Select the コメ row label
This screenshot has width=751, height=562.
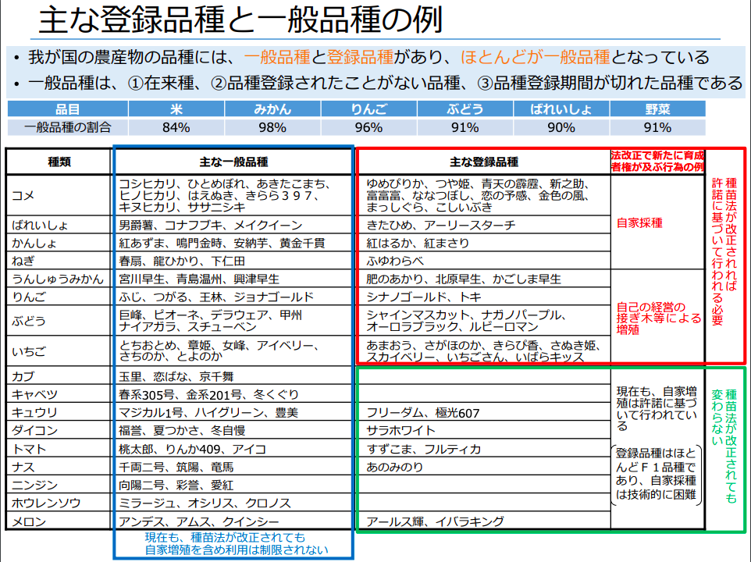point(23,196)
